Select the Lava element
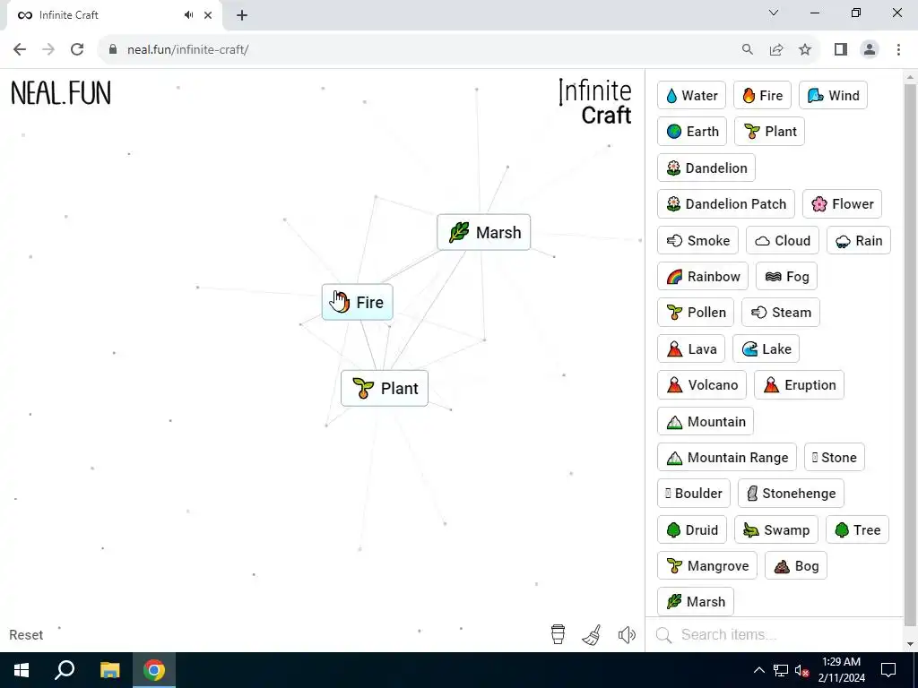The width and height of the screenshot is (918, 688). [x=691, y=348]
